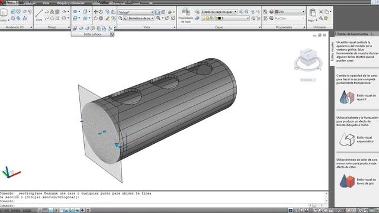Toggle fifth status bar drafting button (Object Snap)

click(x=62, y=211)
